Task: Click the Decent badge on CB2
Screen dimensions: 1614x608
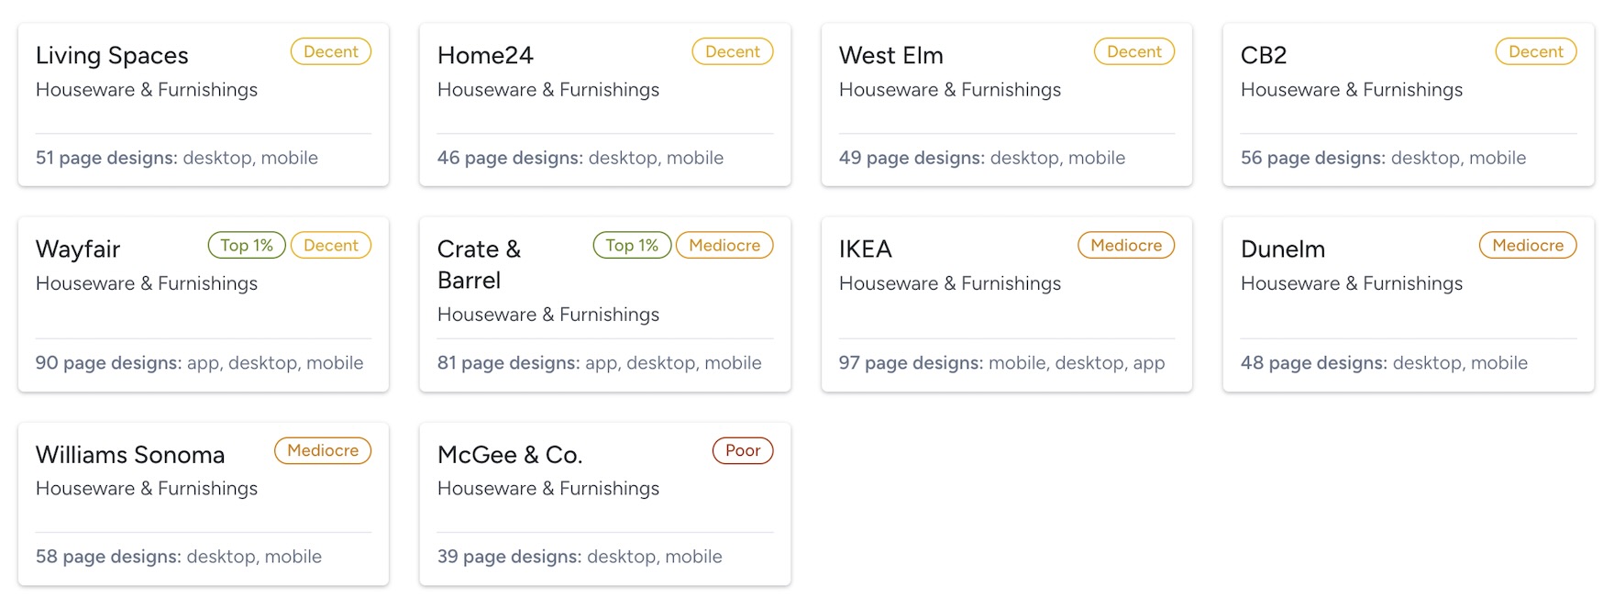Action: point(1535,52)
